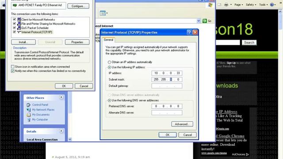283x159 pixels.
Task: Click the Configure button for network adapter
Action: pyautogui.click(x=78, y=6)
